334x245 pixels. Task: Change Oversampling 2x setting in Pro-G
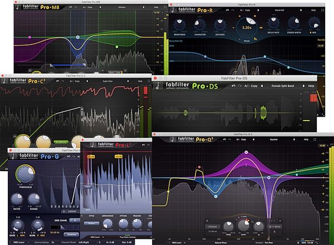coord(53,242)
